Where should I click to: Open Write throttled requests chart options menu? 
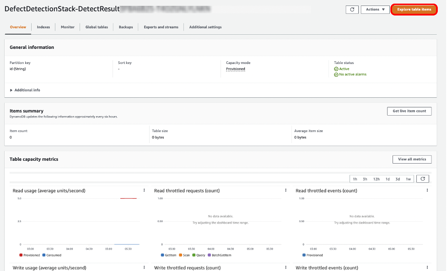click(285, 267)
